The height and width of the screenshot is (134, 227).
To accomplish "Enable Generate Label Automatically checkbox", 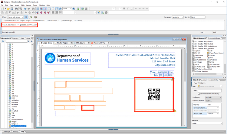I will point(199,94).
